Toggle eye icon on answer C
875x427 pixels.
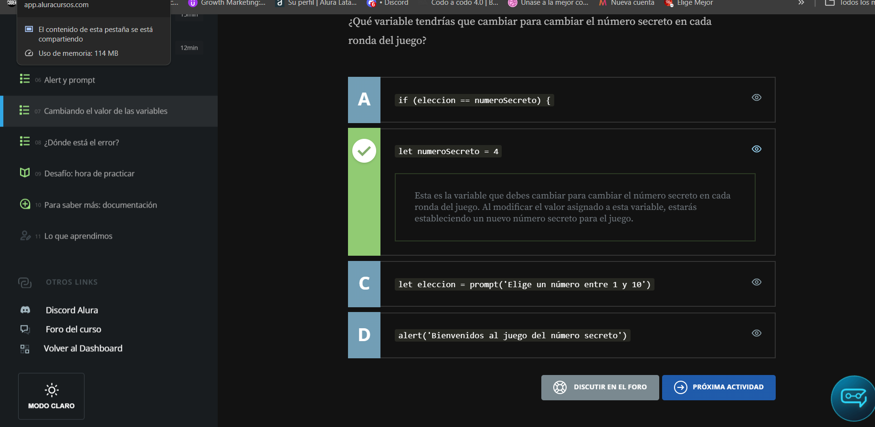[757, 282]
